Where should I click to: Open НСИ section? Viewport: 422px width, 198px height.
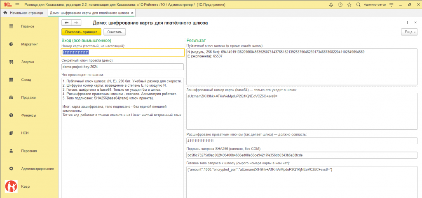point(25,133)
